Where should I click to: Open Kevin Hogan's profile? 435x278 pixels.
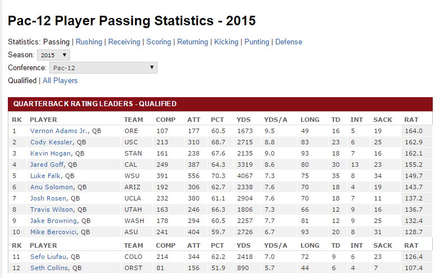click(x=50, y=153)
